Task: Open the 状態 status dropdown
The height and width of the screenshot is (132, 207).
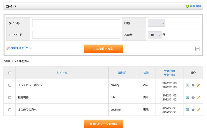Action: point(156,23)
